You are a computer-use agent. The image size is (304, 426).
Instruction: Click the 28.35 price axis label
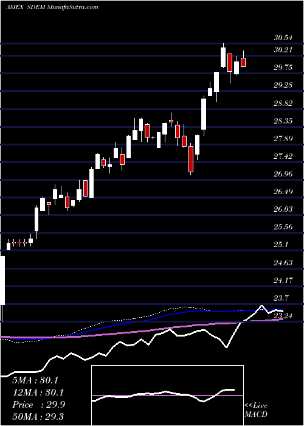[x=283, y=121]
